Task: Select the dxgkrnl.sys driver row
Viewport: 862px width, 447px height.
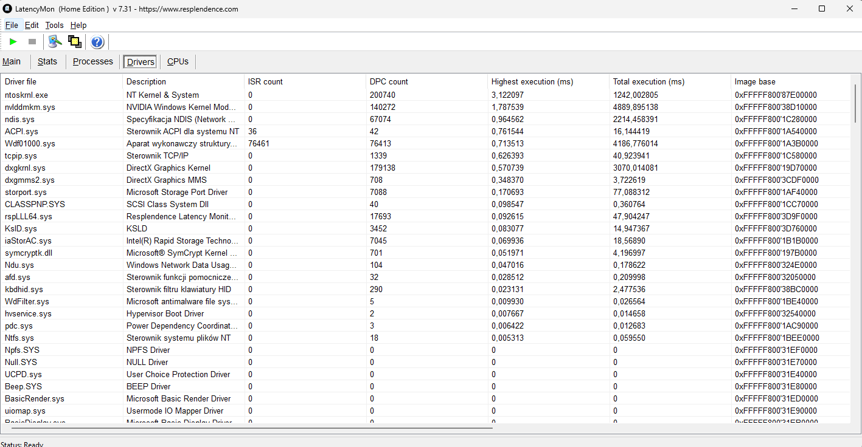Action: [x=426, y=168]
